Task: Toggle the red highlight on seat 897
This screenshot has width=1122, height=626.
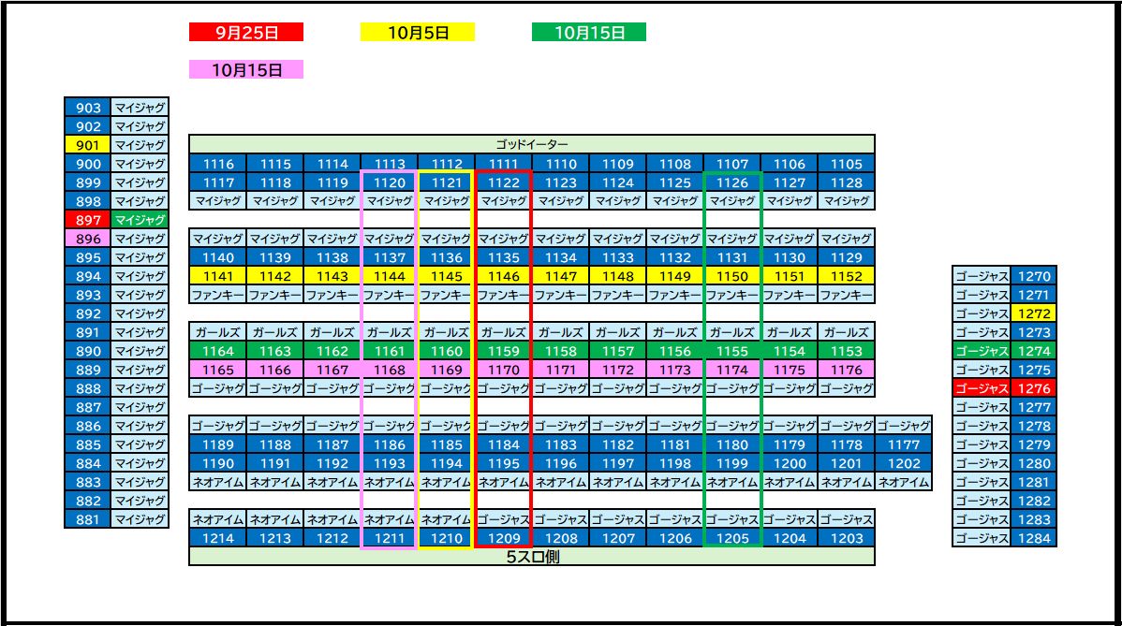Action: click(x=87, y=220)
